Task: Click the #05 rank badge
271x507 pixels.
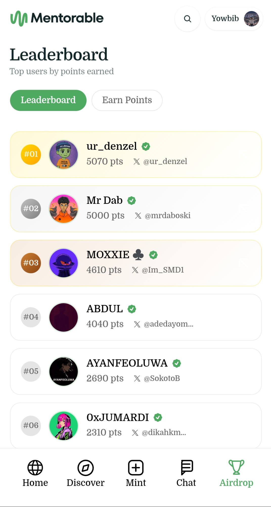Action: click(x=31, y=371)
